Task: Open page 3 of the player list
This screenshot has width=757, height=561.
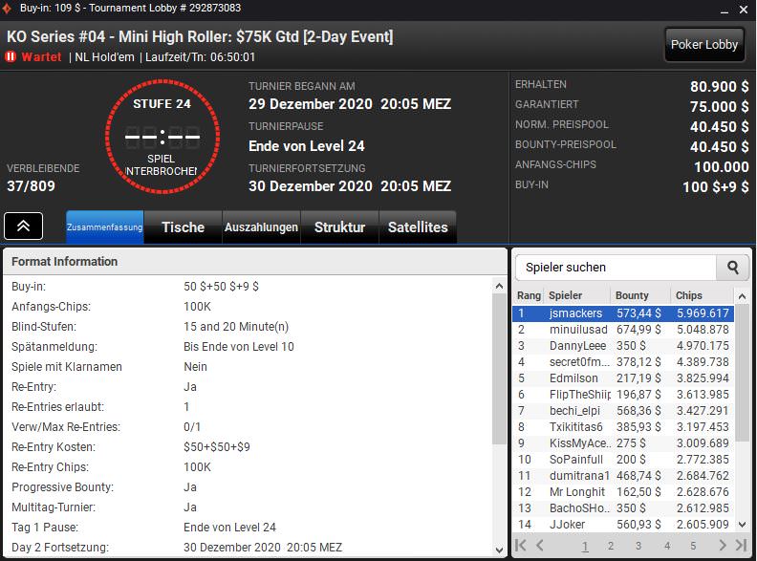Action: (638, 546)
